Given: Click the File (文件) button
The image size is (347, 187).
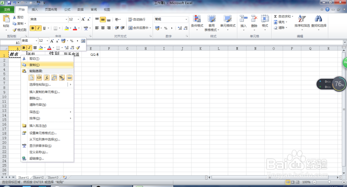Looking at the screenshot, I should pyautogui.click(x=7, y=9).
